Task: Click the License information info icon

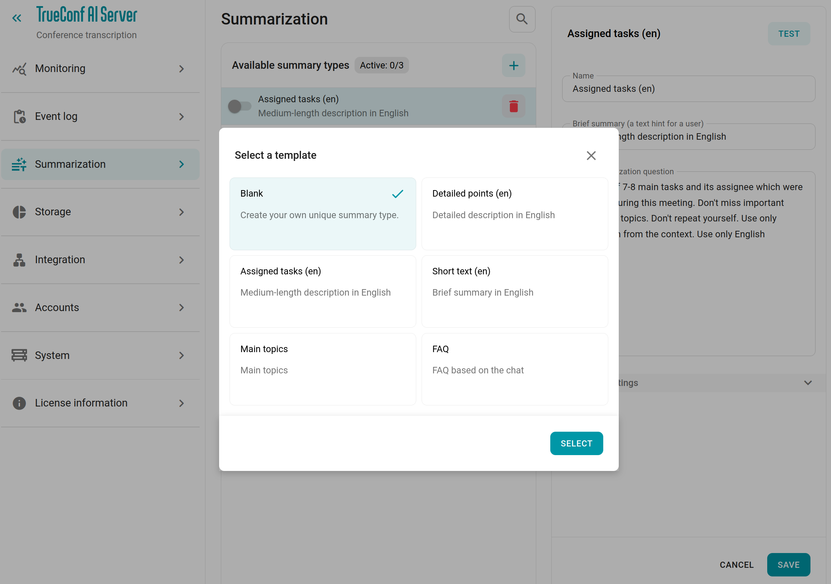Action: pyautogui.click(x=19, y=403)
